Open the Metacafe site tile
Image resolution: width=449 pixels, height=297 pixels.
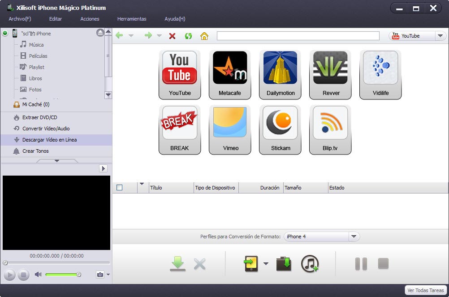(230, 74)
